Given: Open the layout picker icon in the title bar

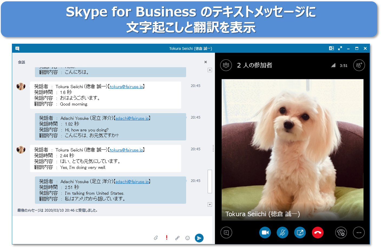Looking at the screenshot, I should (331, 48).
